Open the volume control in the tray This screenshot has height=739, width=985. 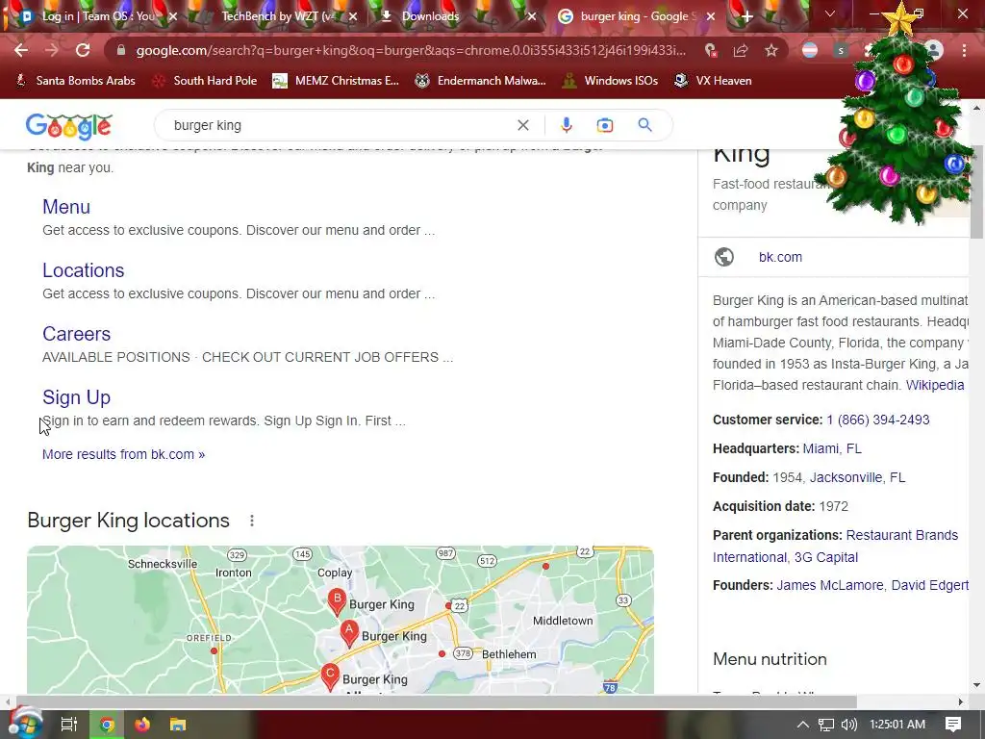click(848, 725)
